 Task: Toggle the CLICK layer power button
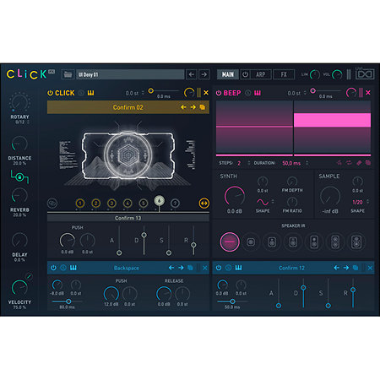point(51,93)
